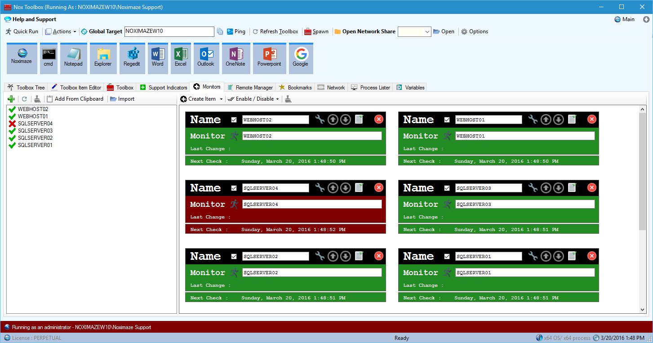Screen dimensions: 653x343
Task: Open the Regedit shortcut
Action: (132, 58)
